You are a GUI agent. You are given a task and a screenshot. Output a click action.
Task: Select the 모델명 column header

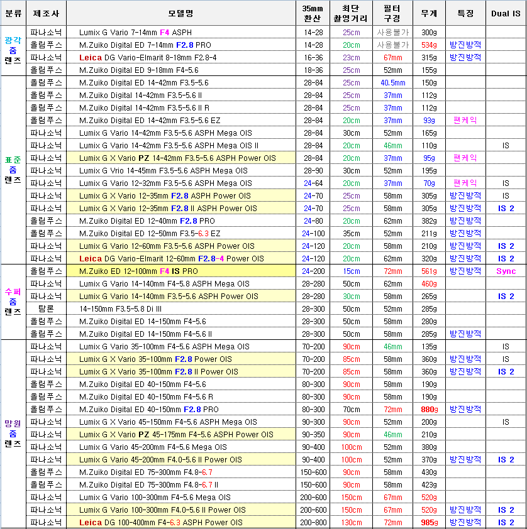pos(181,13)
